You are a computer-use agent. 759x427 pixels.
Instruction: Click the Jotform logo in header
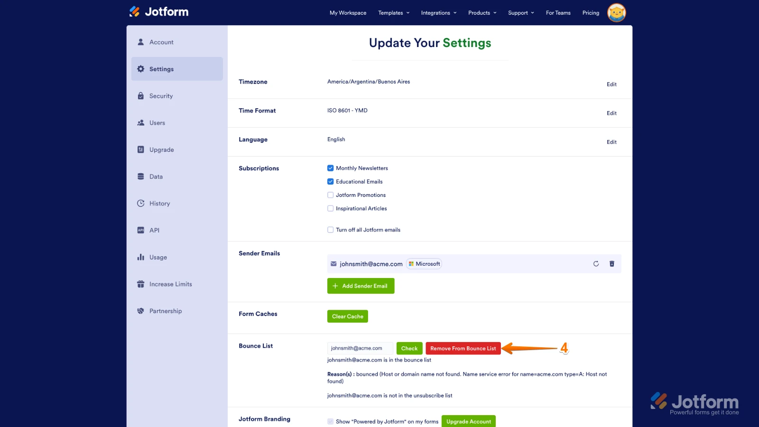159,12
